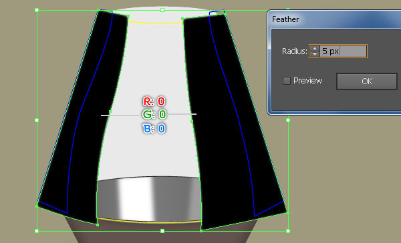Click the bottom-center bounding box handle

(162, 231)
